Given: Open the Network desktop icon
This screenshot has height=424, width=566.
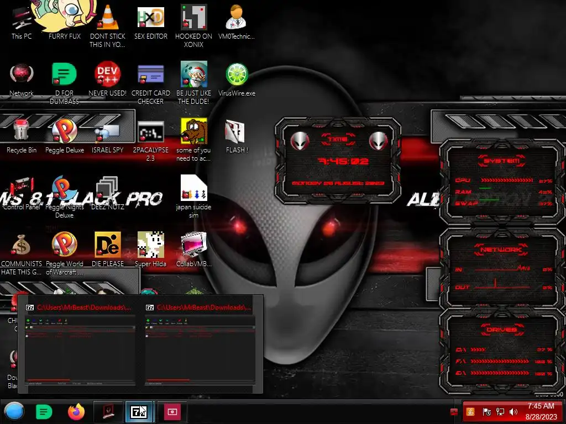Looking at the screenshot, I should [22, 79].
